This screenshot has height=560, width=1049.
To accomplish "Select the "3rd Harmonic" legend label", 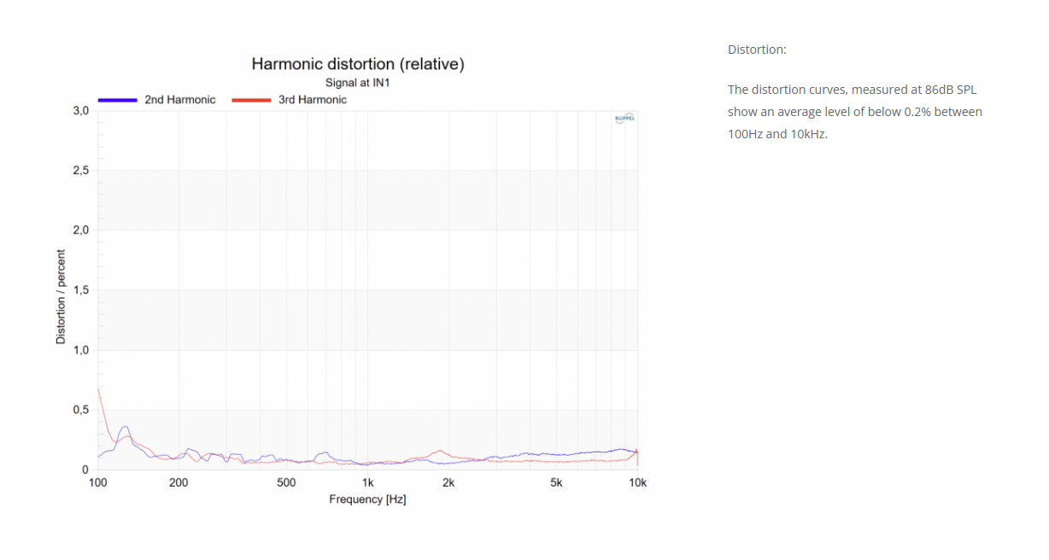I will click(x=312, y=100).
